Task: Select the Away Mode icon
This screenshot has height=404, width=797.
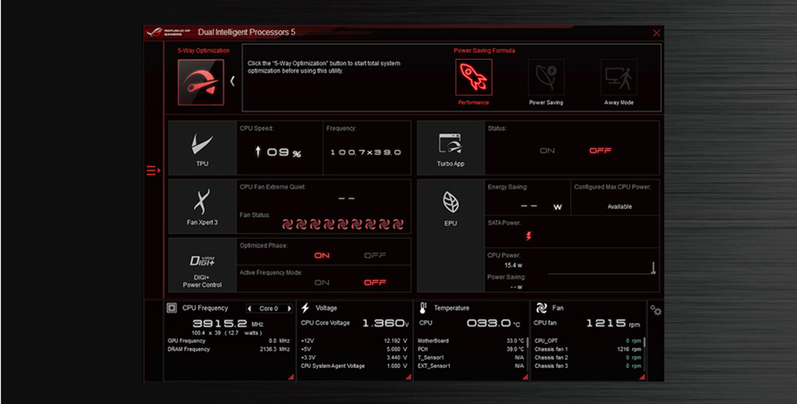Action: point(619,77)
